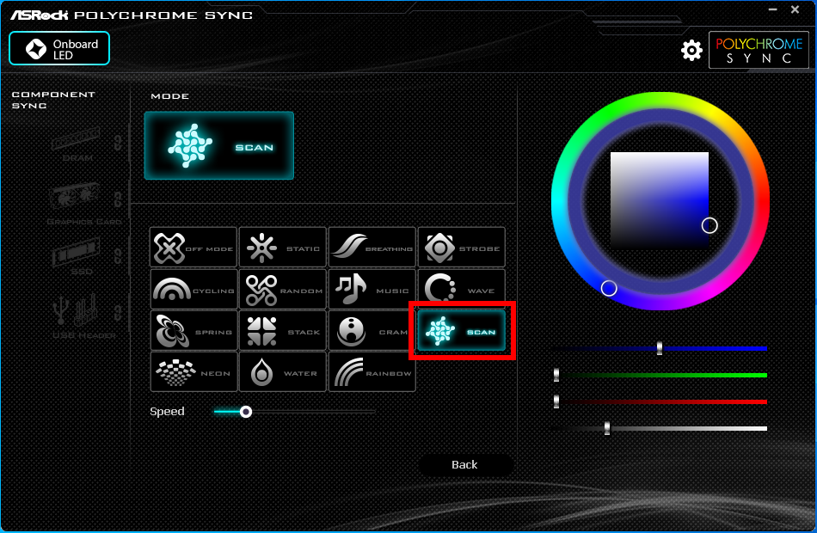Image resolution: width=817 pixels, height=533 pixels.
Task: Click the Back button
Action: point(464,465)
